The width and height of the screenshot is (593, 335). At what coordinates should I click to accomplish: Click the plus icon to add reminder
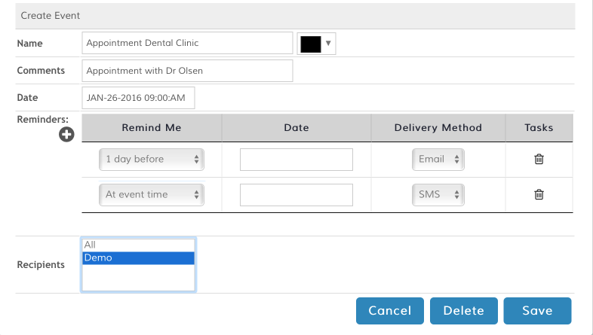coord(66,134)
